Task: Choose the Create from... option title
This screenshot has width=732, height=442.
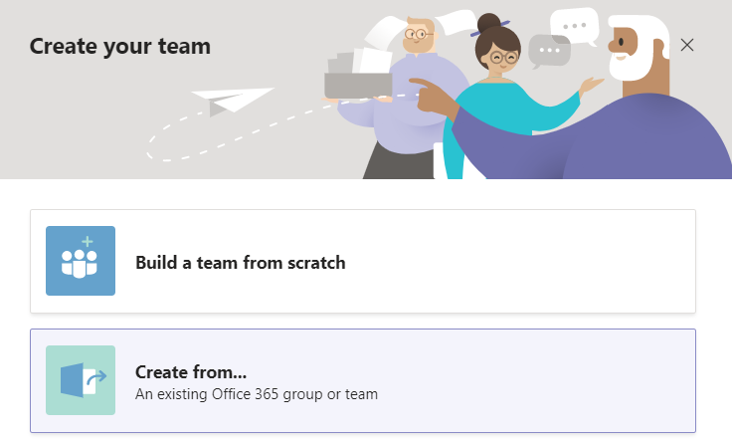Action: pos(191,372)
